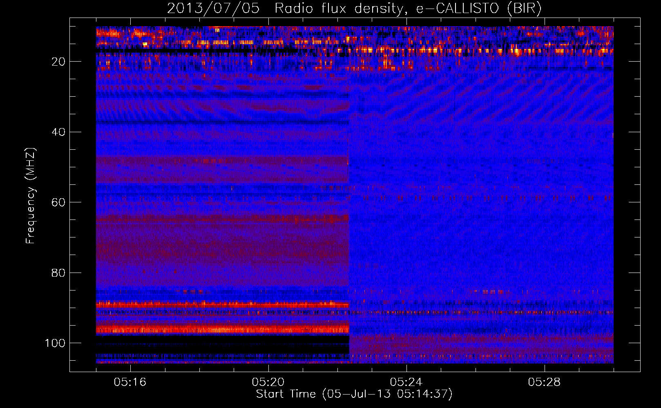Click the 60 MHz frequency tick label
The image size is (661, 408).
click(58, 202)
